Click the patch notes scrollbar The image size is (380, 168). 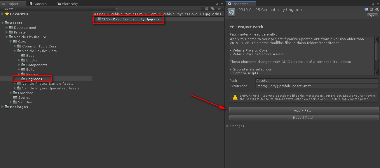point(376,51)
